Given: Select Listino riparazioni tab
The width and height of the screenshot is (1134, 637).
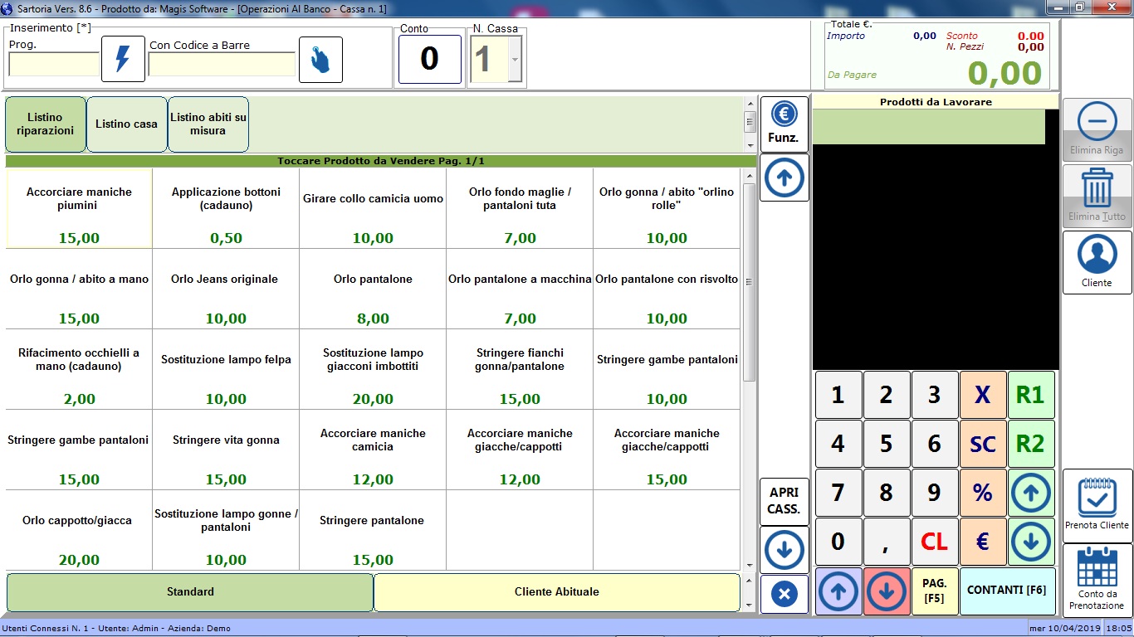Looking at the screenshot, I should pos(45,124).
